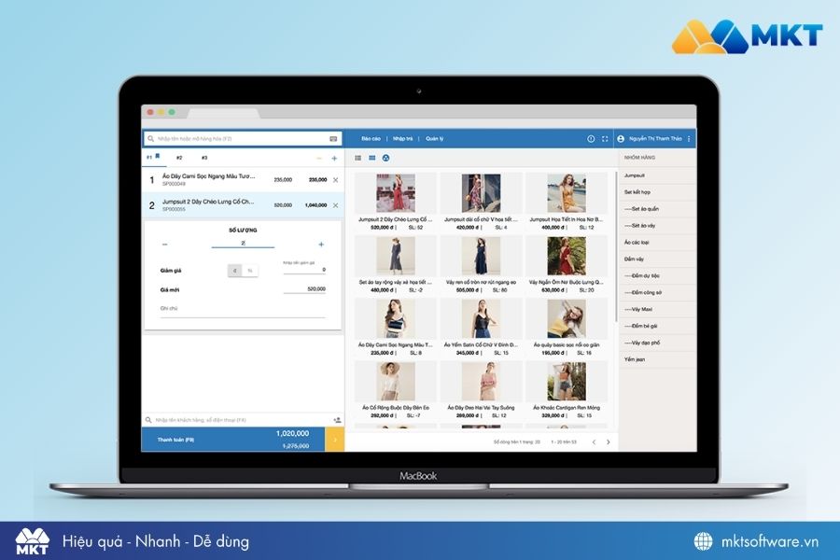Click the list view icon above products
Viewport: 840px width, 560px height.
tap(358, 158)
